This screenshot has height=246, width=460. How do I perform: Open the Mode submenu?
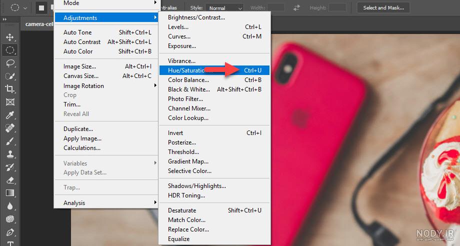pyautogui.click(x=106, y=3)
